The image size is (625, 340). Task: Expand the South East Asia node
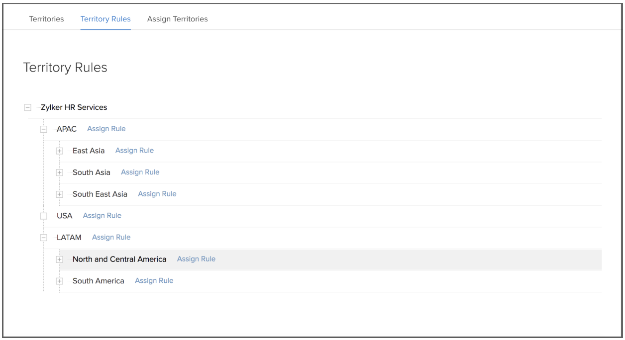click(x=59, y=194)
